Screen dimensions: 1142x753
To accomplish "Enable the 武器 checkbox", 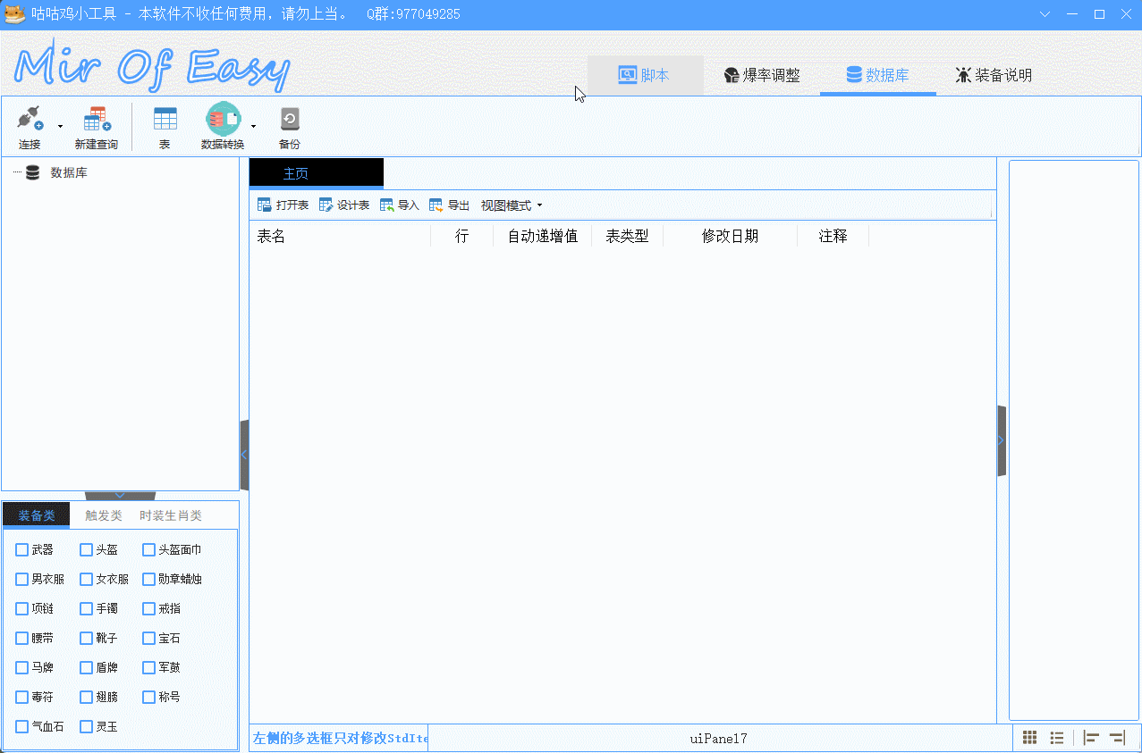I will point(22,550).
